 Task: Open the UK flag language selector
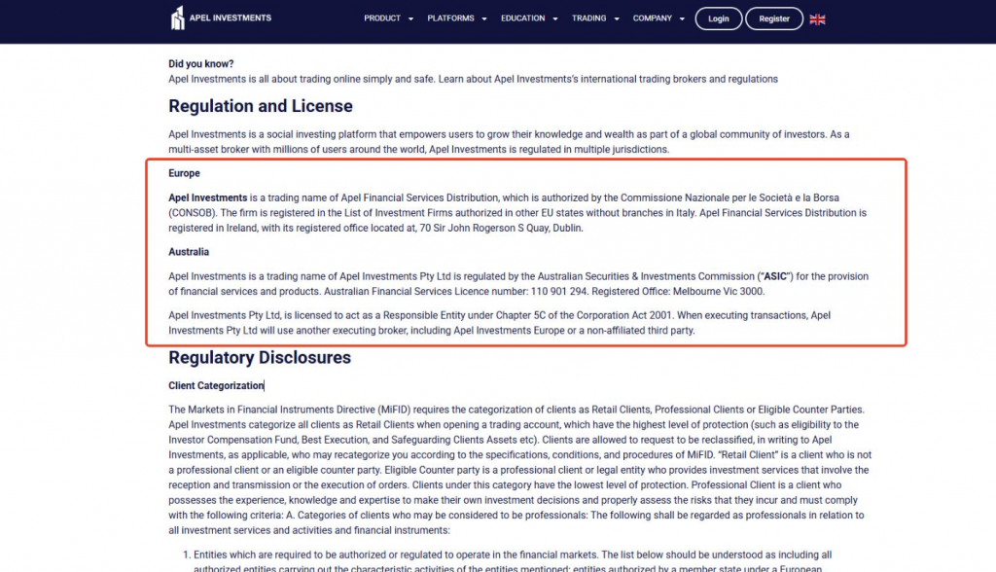pyautogui.click(x=817, y=19)
